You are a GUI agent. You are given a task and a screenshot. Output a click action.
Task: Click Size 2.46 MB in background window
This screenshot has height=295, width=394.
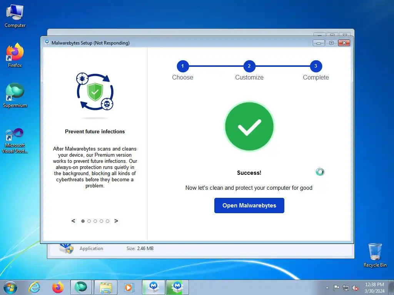(x=140, y=249)
